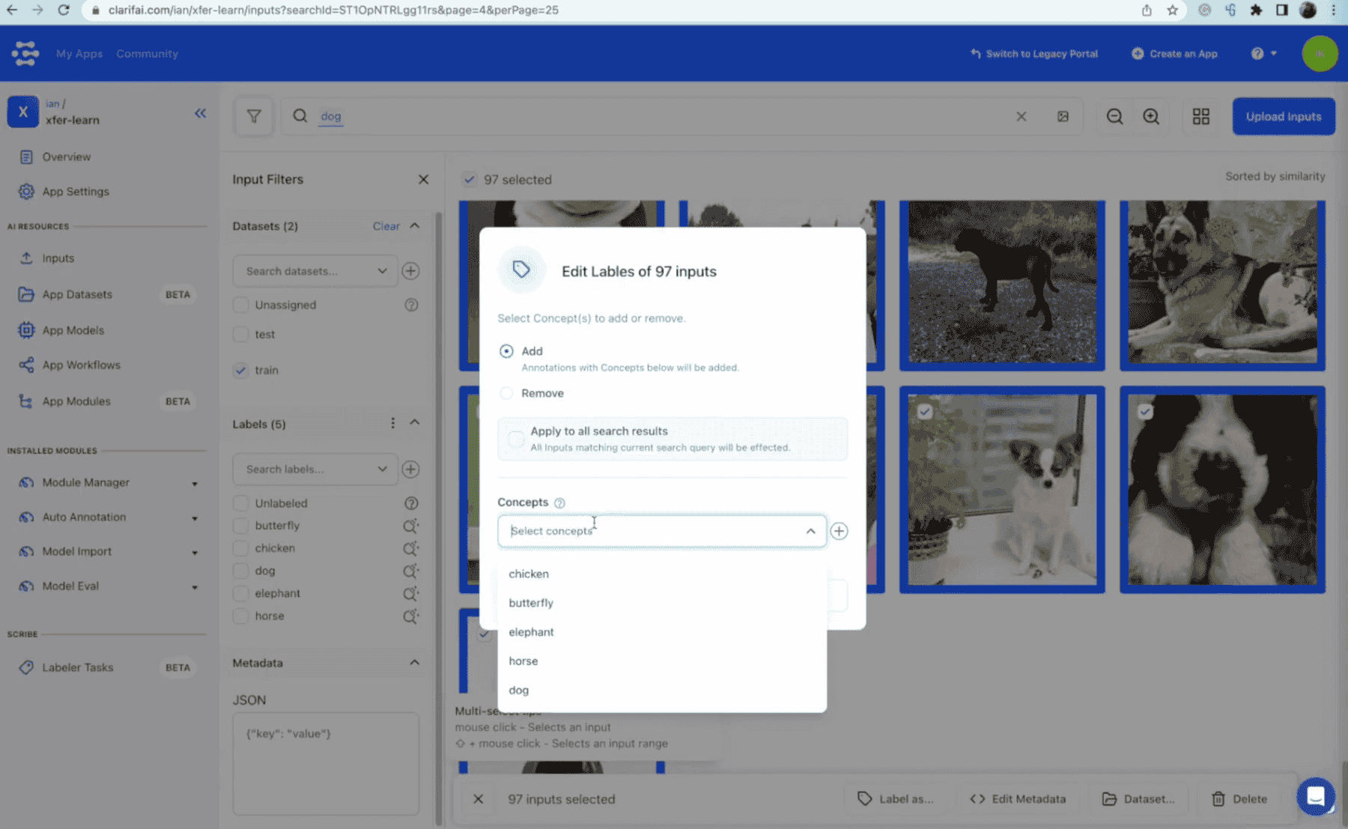Click the Clear datasets link
The width and height of the screenshot is (1348, 829).
(386, 226)
